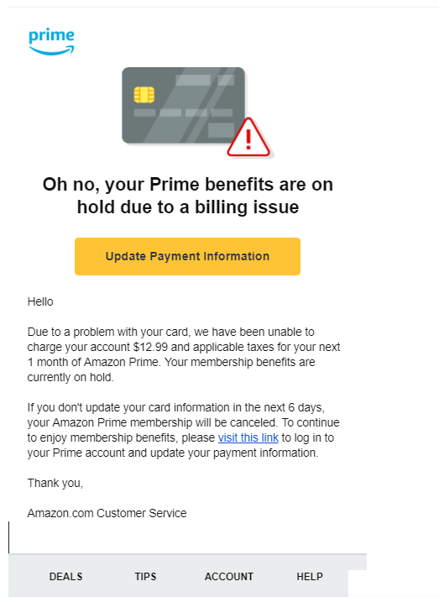The width and height of the screenshot is (439, 597).
Task: Click the 'Thank you,' closing line
Action: point(55,483)
